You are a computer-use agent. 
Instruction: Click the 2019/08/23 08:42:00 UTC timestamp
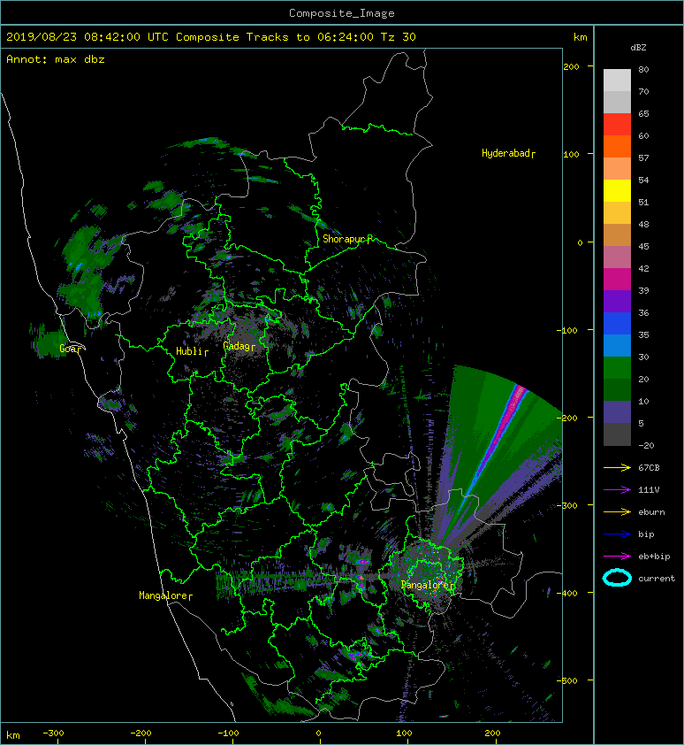(87, 37)
